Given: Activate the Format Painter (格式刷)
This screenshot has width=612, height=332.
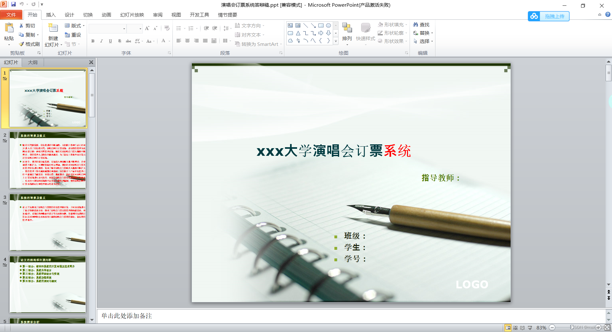Looking at the screenshot, I should pyautogui.click(x=29, y=44).
